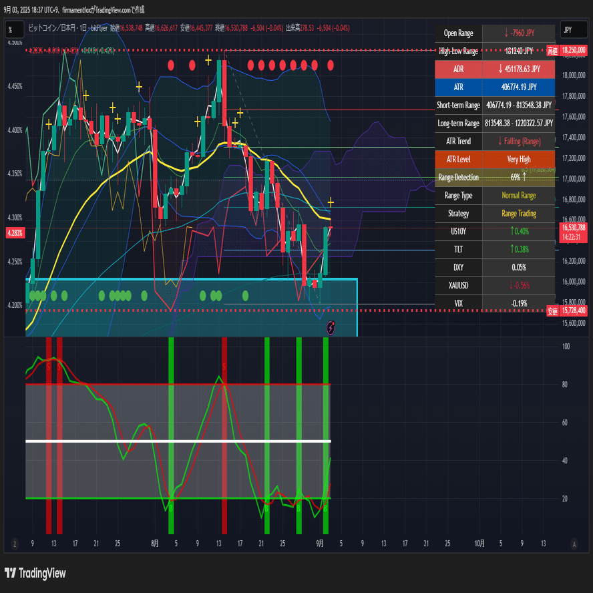Click the ATR row label
Screen dimensions: 593x593
pos(458,87)
